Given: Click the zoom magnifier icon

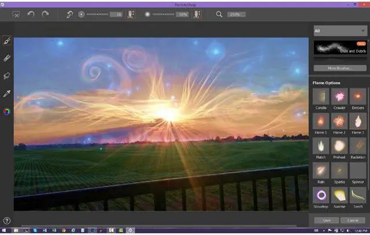Looking at the screenshot, I should tap(219, 14).
